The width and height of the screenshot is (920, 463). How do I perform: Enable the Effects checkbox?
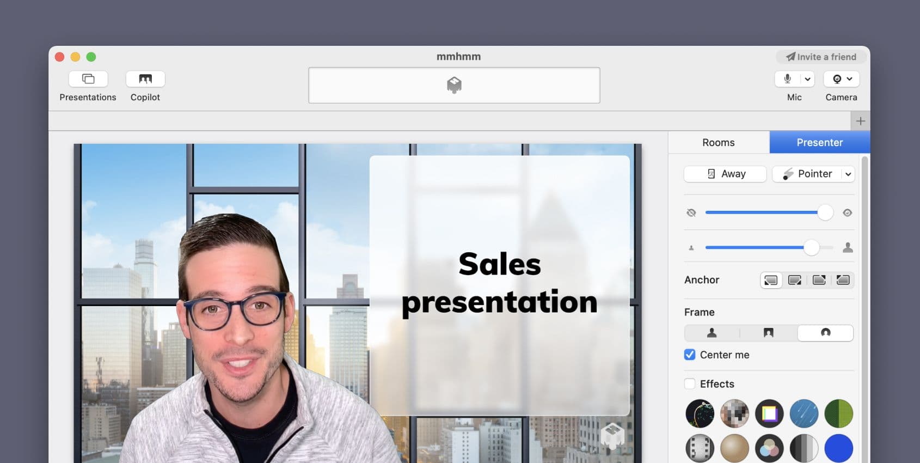[x=690, y=384]
